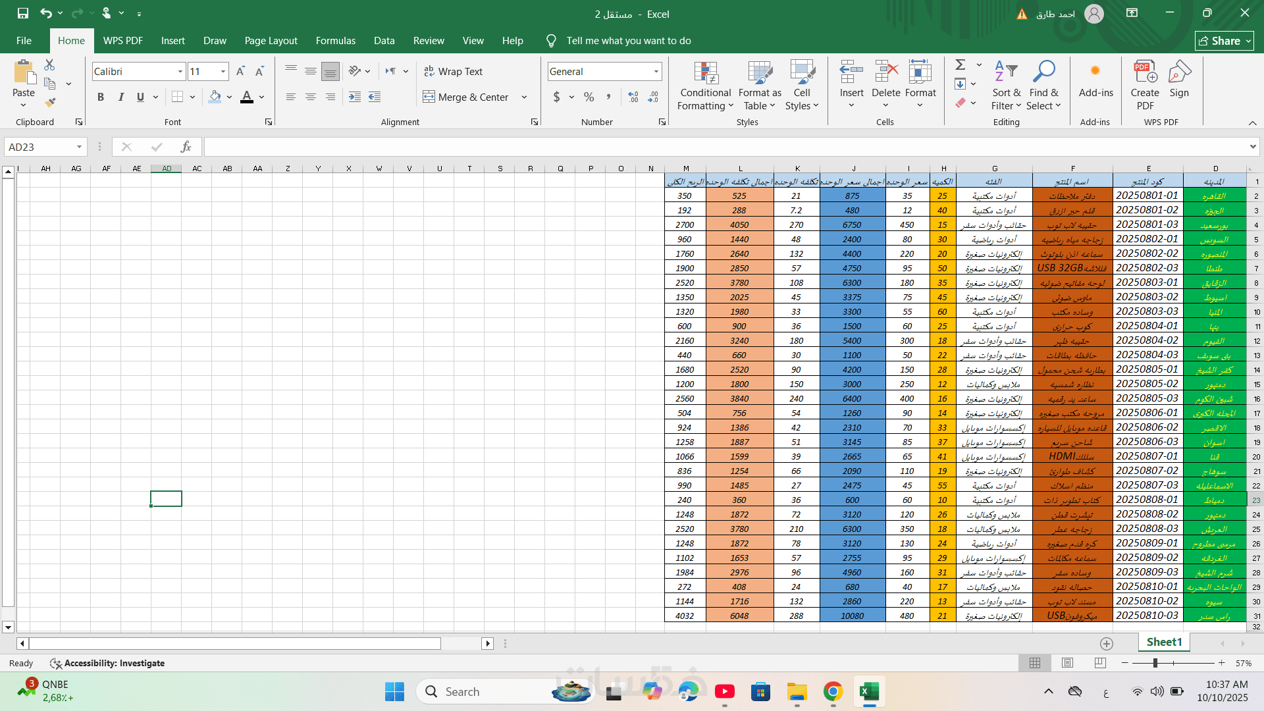
Task: Switch to the Page Layout tab
Action: click(271, 41)
